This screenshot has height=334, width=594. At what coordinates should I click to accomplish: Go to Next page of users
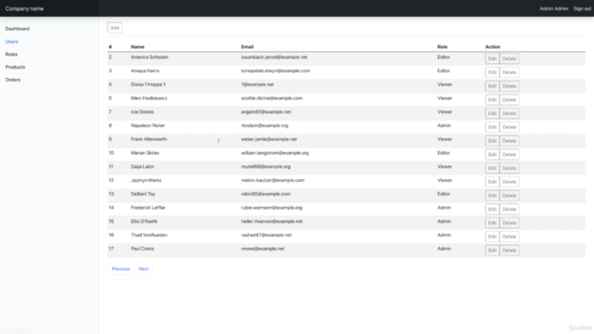144,269
